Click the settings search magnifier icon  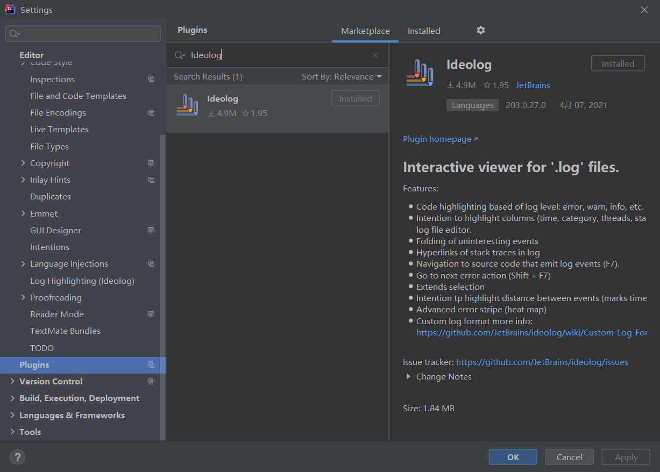(14, 34)
